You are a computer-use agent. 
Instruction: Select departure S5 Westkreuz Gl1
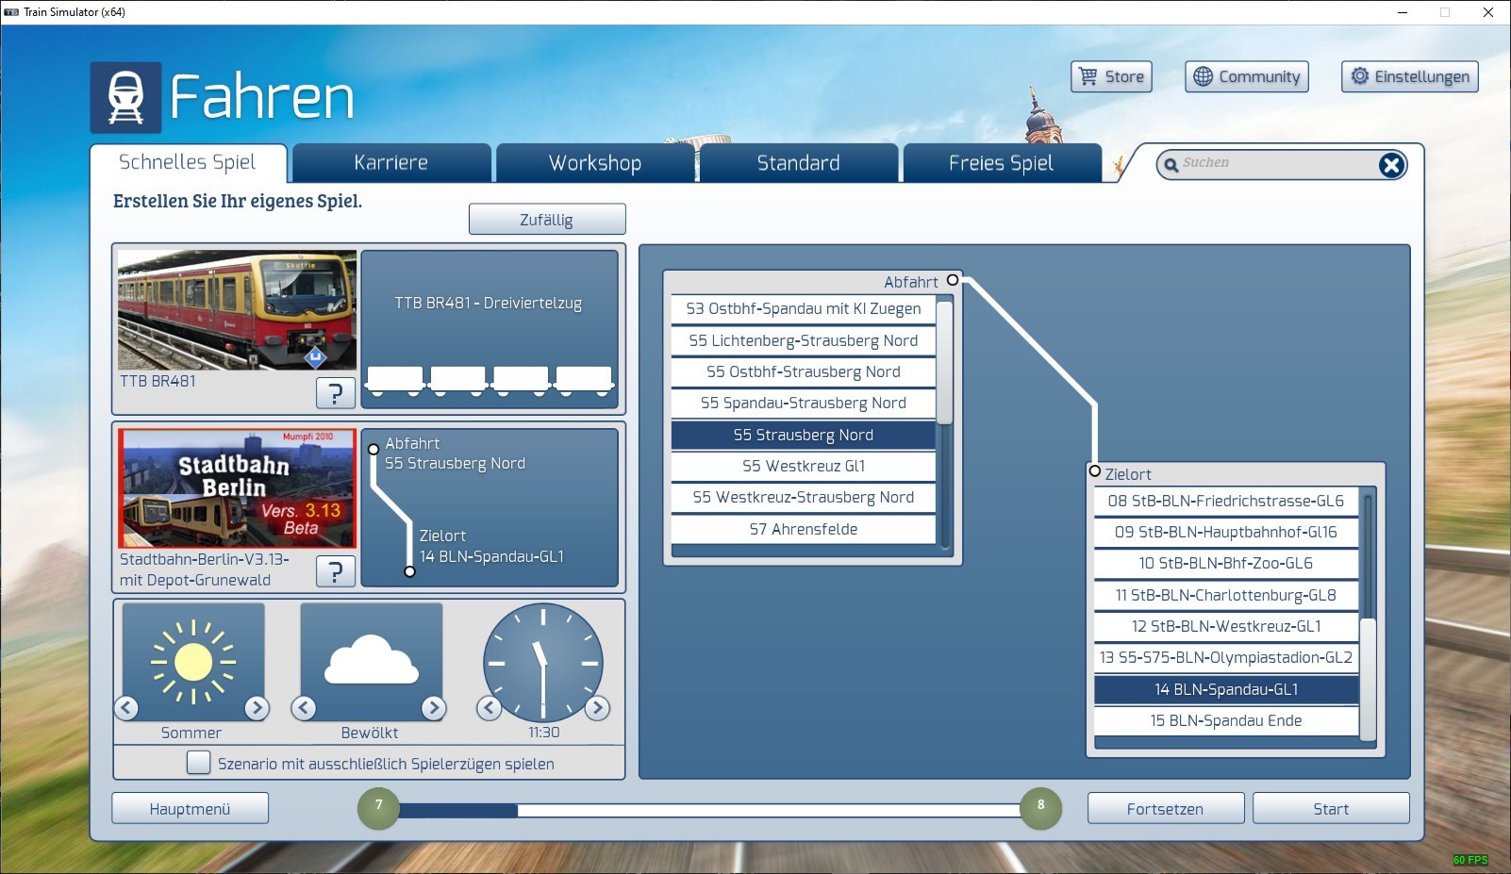tap(804, 466)
